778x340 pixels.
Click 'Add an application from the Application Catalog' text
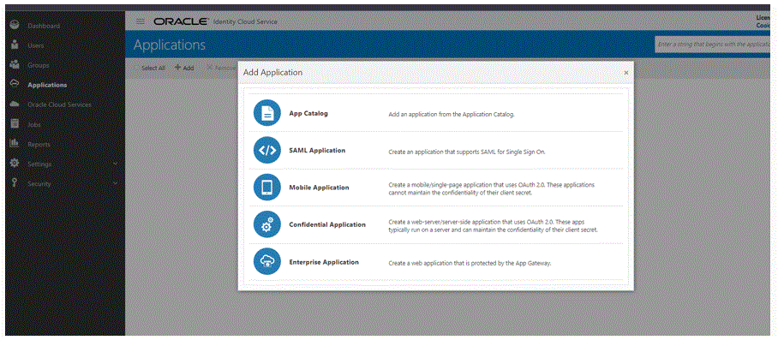452,114
